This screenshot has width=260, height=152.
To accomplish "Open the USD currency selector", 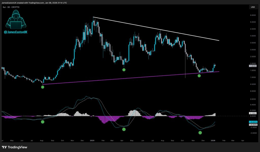I will 253,7.
